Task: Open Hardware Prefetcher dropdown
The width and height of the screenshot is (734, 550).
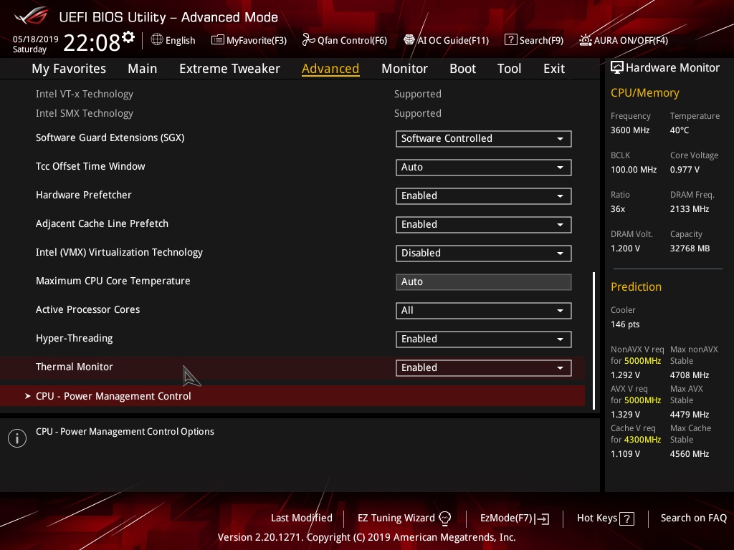Action: point(484,196)
